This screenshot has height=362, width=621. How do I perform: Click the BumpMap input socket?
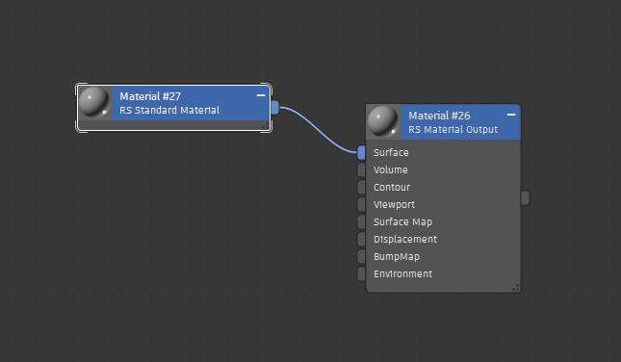361,257
